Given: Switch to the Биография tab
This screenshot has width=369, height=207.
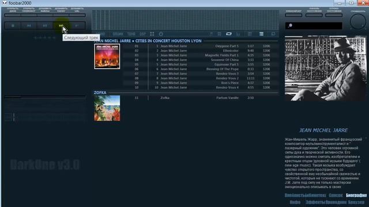Looking at the screenshot, I should click(x=356, y=195).
